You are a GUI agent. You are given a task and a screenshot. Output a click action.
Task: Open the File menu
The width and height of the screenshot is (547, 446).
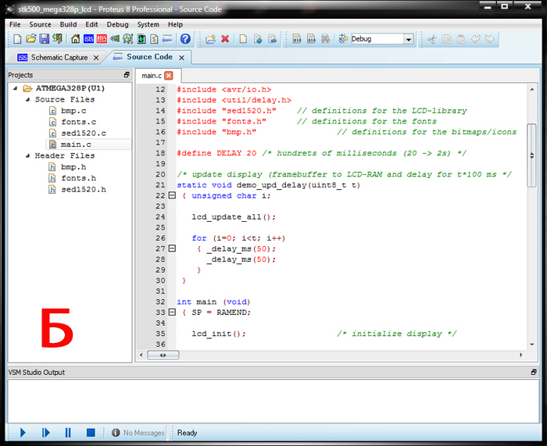click(x=15, y=24)
